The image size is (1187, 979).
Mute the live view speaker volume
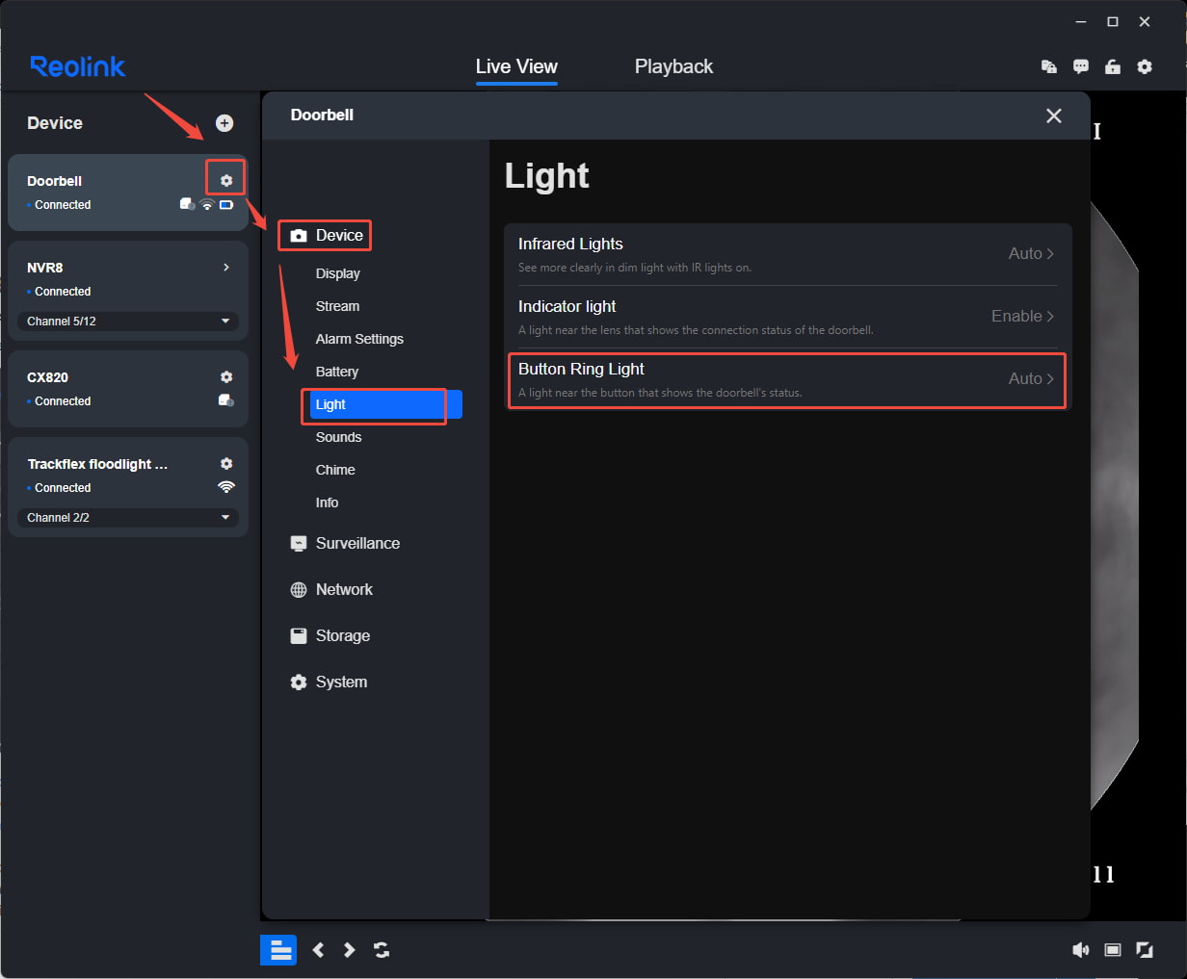pyautogui.click(x=1081, y=950)
